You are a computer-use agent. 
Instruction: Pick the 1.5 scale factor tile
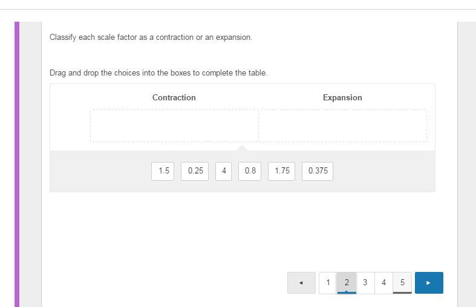click(164, 171)
